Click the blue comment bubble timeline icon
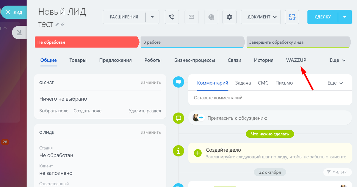Viewport: 357px width, 187px height. pos(178,82)
